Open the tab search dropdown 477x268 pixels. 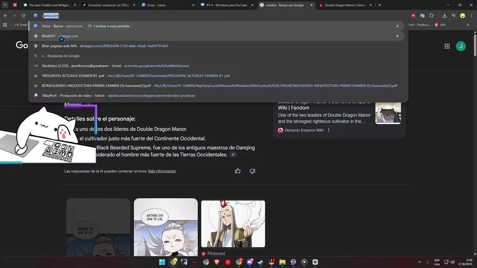click(5, 5)
